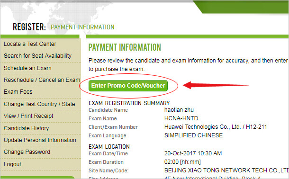Viewport: 289px width, 179px height.
Task: Click the green PAYMENT INFORMATION breadcrumb text
Action: 82,27
